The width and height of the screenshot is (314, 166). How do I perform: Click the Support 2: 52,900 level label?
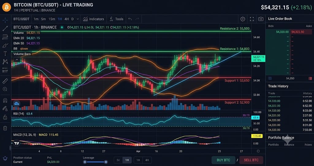pos(237,102)
